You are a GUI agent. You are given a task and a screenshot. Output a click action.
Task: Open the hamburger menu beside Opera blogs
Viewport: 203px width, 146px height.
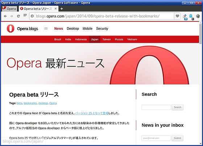click(46, 29)
